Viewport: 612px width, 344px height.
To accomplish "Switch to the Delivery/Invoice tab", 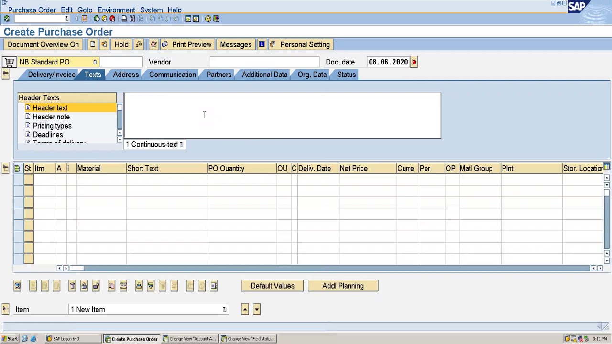I will click(51, 75).
